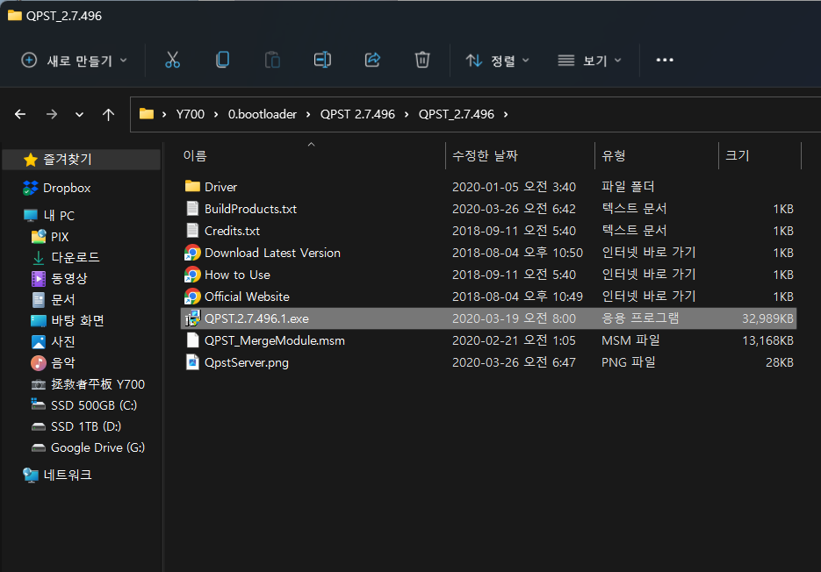Click the Rename icon in toolbar

pos(322,61)
